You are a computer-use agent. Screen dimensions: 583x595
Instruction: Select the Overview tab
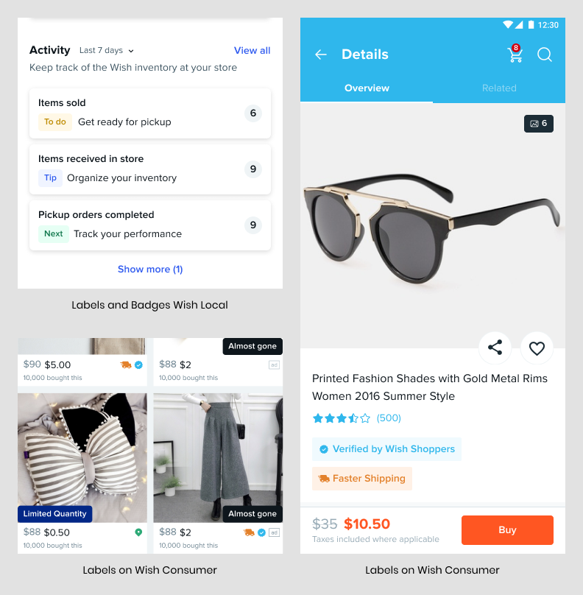click(x=367, y=88)
